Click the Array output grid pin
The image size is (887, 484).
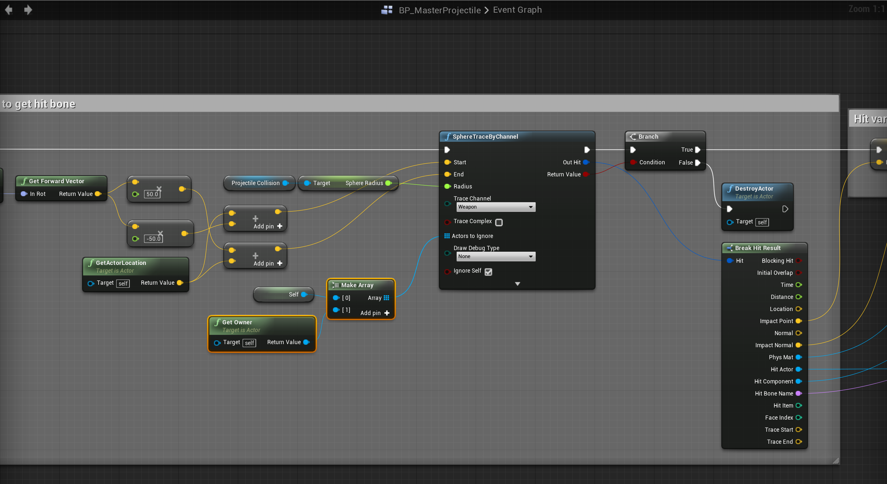pos(386,298)
